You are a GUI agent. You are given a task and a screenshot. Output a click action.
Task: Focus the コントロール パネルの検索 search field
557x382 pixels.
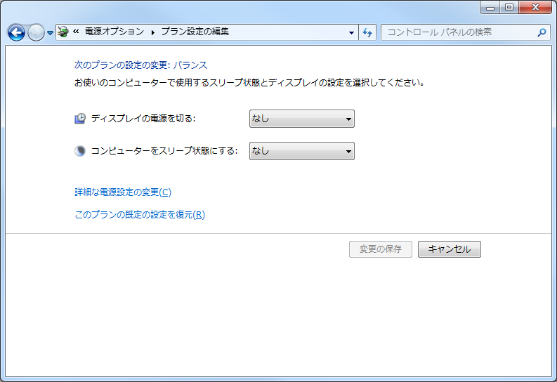point(458,32)
